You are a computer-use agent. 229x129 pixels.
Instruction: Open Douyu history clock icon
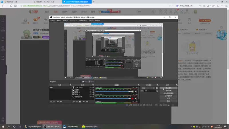pyautogui.click(x=161, y=11)
